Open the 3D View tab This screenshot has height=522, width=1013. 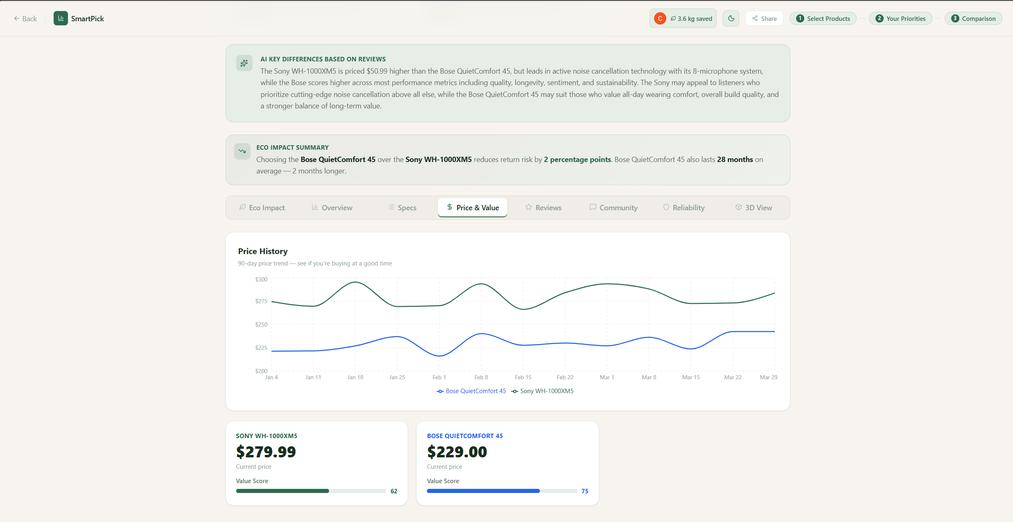(x=754, y=208)
